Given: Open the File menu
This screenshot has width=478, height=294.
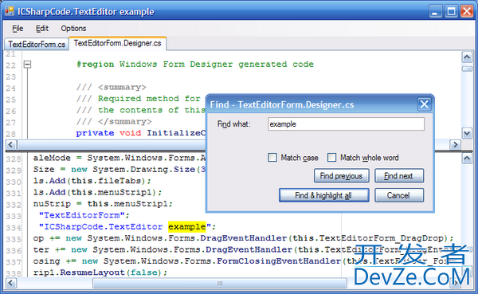Looking at the screenshot, I should click(x=18, y=29).
